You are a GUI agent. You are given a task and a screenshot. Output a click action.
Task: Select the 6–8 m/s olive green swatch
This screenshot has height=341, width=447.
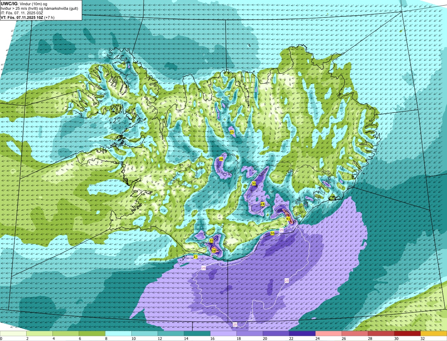coord(92,334)
